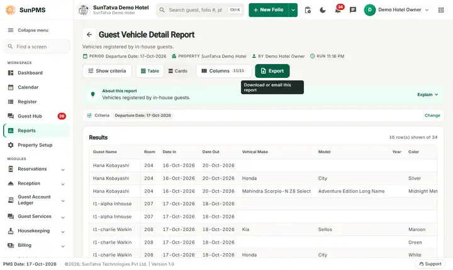Screen dimensions: 453x270
Task: Click the SunTatva Demo Hotel property logo
Action: point(84,10)
